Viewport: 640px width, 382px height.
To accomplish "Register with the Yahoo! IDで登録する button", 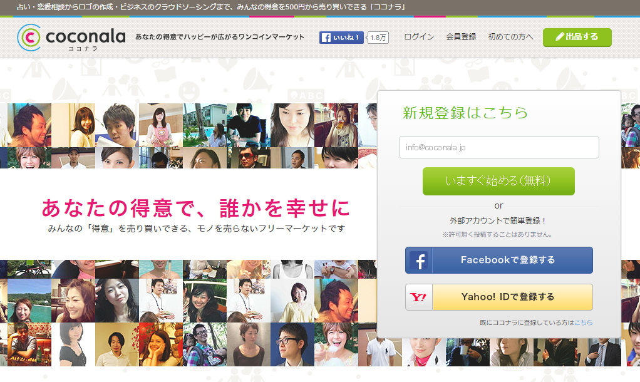I will click(x=498, y=297).
